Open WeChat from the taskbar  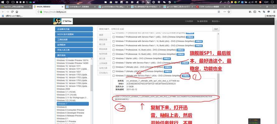165,2
